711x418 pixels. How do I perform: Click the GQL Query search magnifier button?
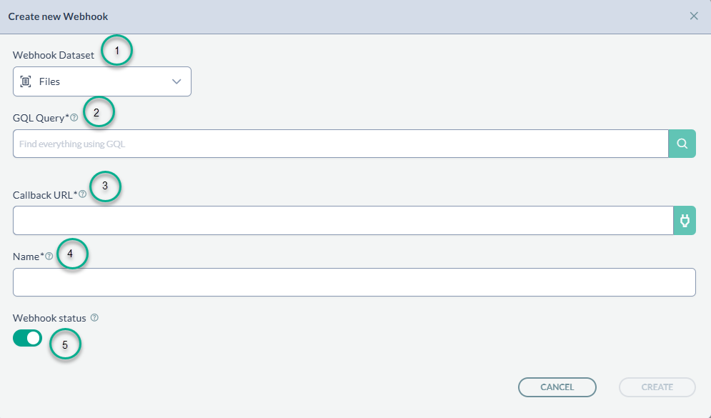pos(682,144)
